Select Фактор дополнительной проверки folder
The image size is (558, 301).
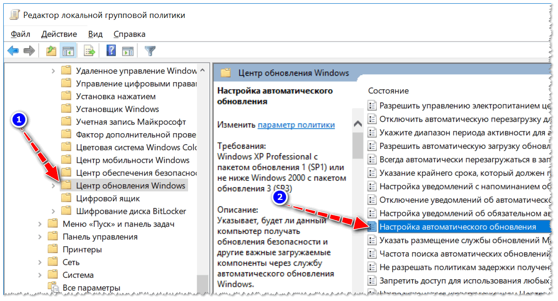tap(136, 135)
